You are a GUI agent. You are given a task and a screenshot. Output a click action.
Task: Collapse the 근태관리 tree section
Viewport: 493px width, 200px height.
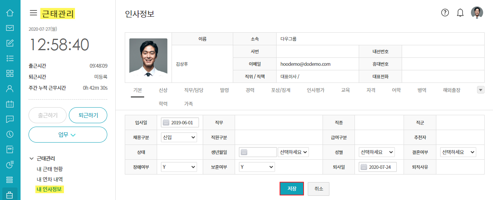coord(31,159)
